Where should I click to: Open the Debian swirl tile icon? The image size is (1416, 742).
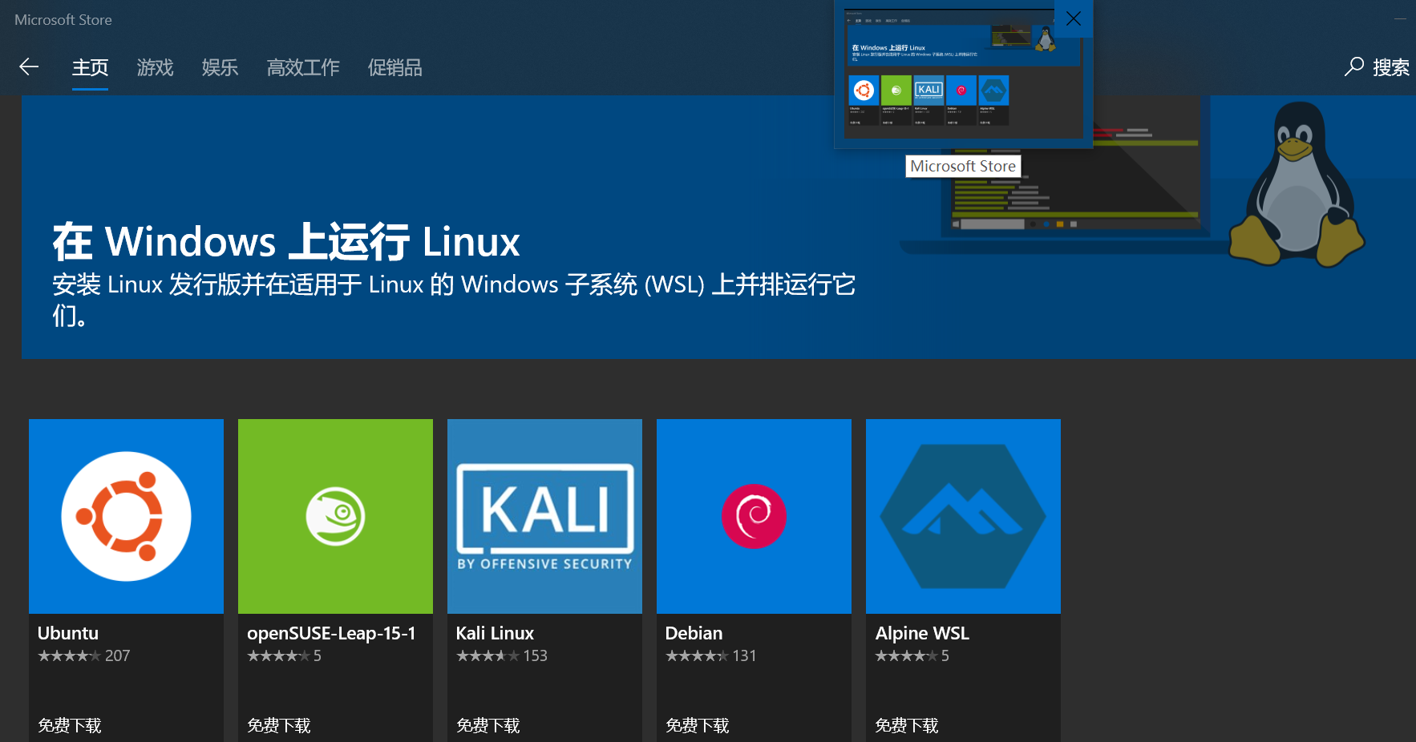coord(754,516)
